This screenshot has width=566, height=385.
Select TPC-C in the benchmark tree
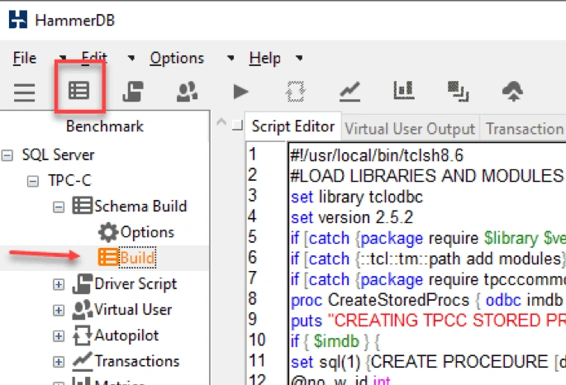(70, 180)
